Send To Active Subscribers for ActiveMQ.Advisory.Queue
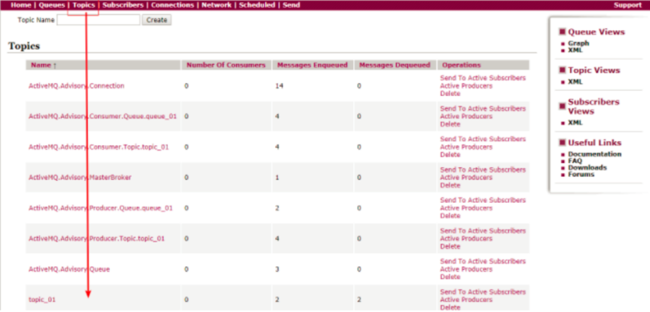The image size is (650, 312). click(483, 262)
